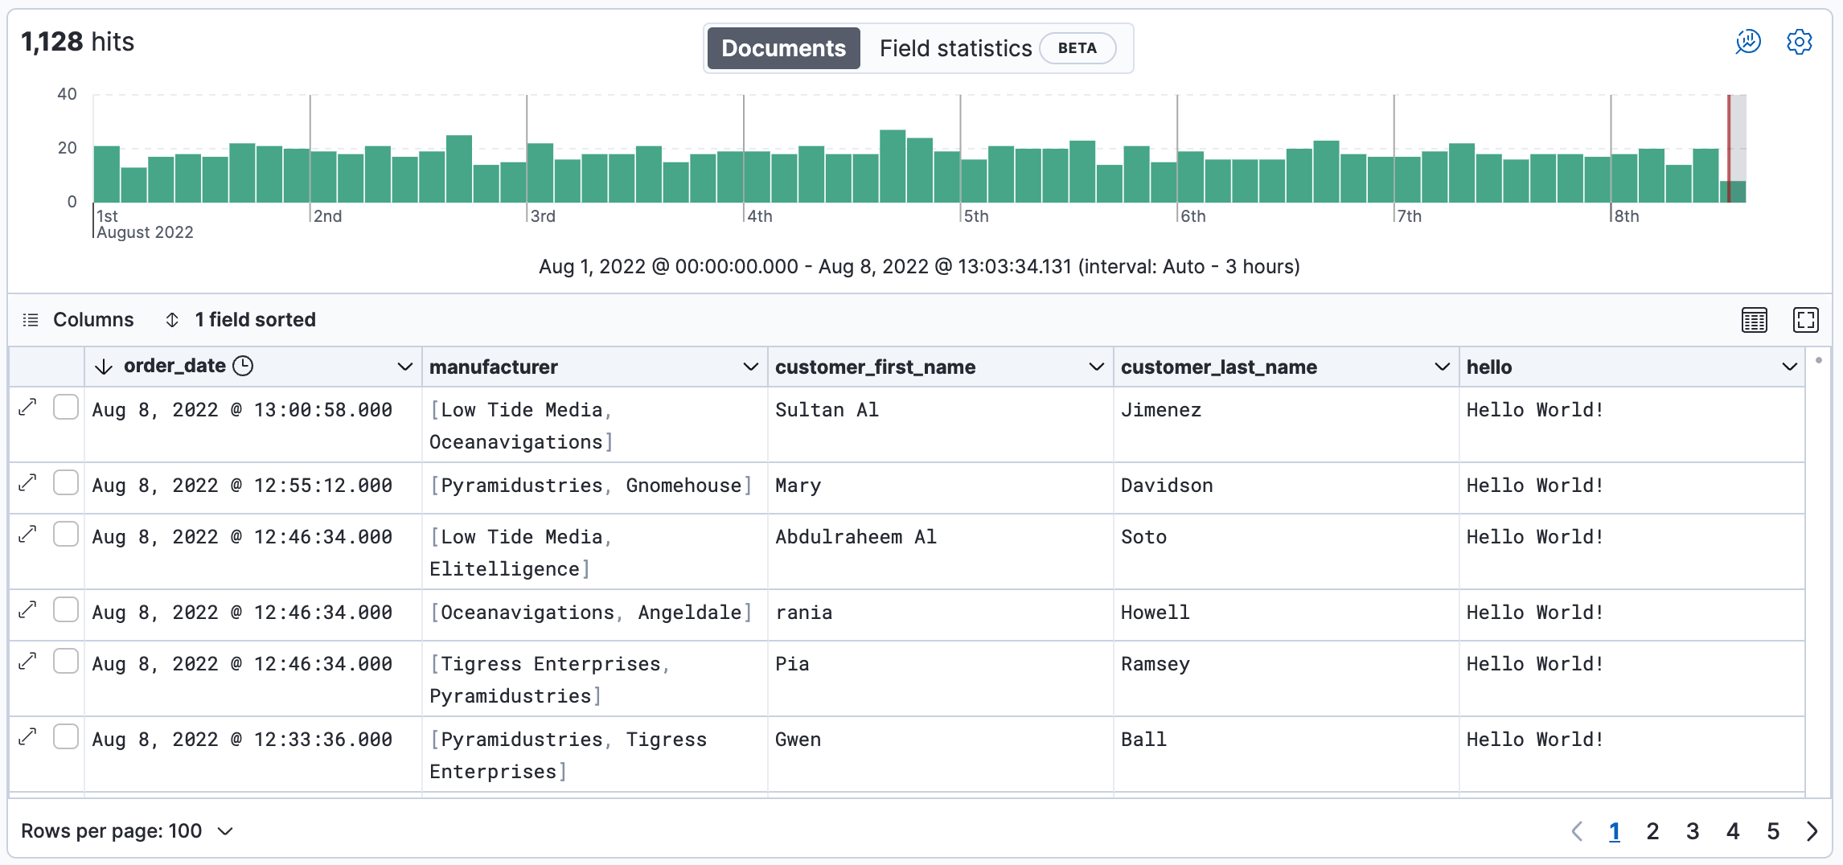The height and width of the screenshot is (865, 1843).
Task: Expand the first document row details
Action: click(27, 407)
